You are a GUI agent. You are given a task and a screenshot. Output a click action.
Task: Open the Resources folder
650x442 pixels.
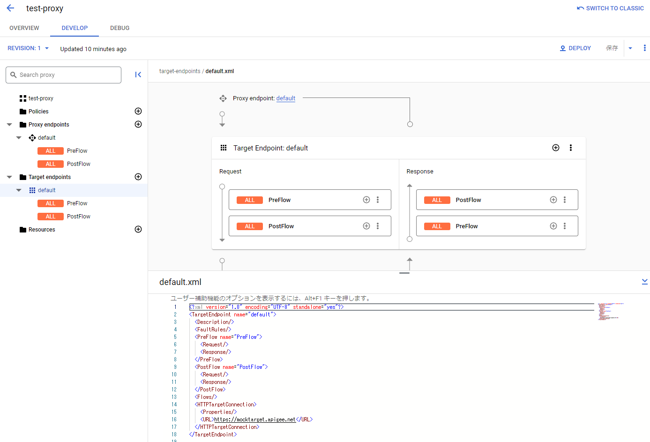click(x=42, y=230)
